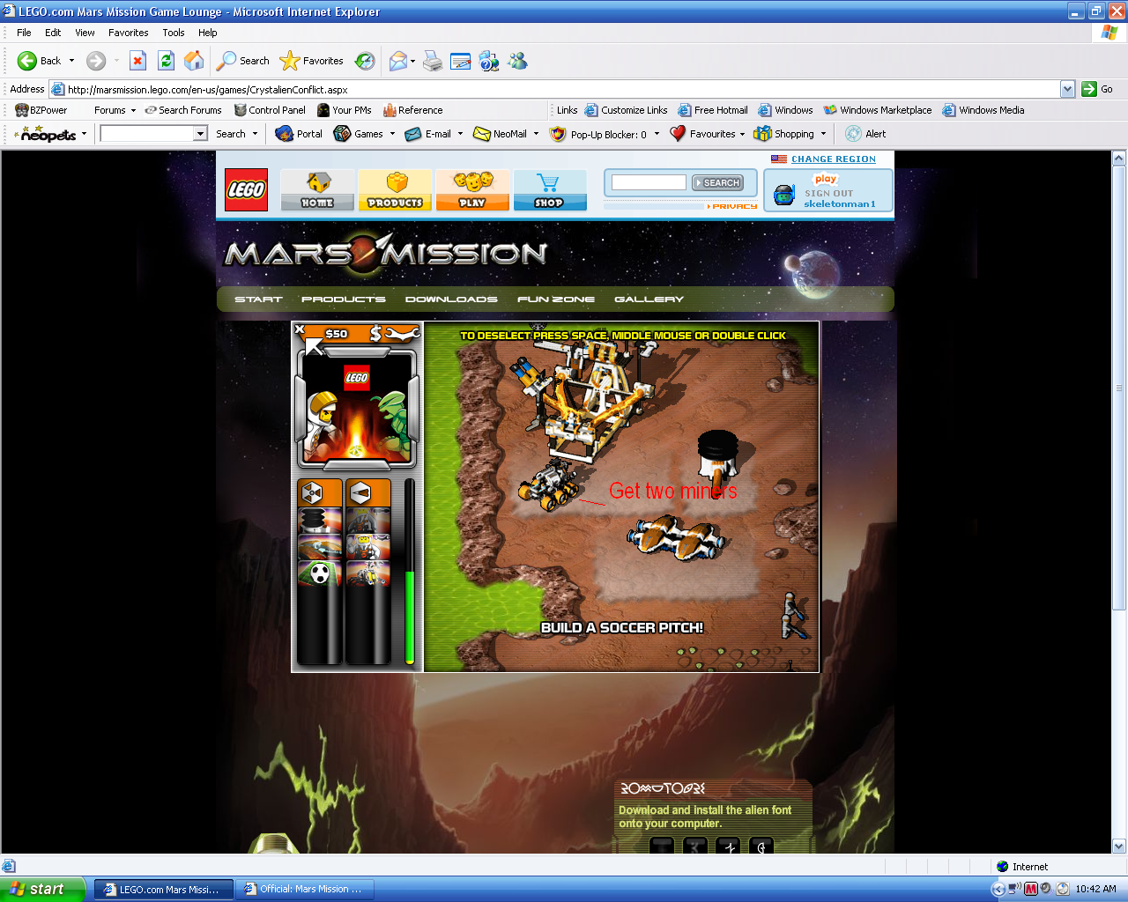Pick the yellow mining vehicle unit icon

pyautogui.click(x=368, y=573)
